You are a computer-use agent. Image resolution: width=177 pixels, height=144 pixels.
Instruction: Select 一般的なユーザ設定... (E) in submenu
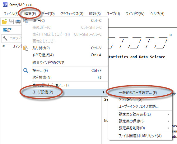140,93
